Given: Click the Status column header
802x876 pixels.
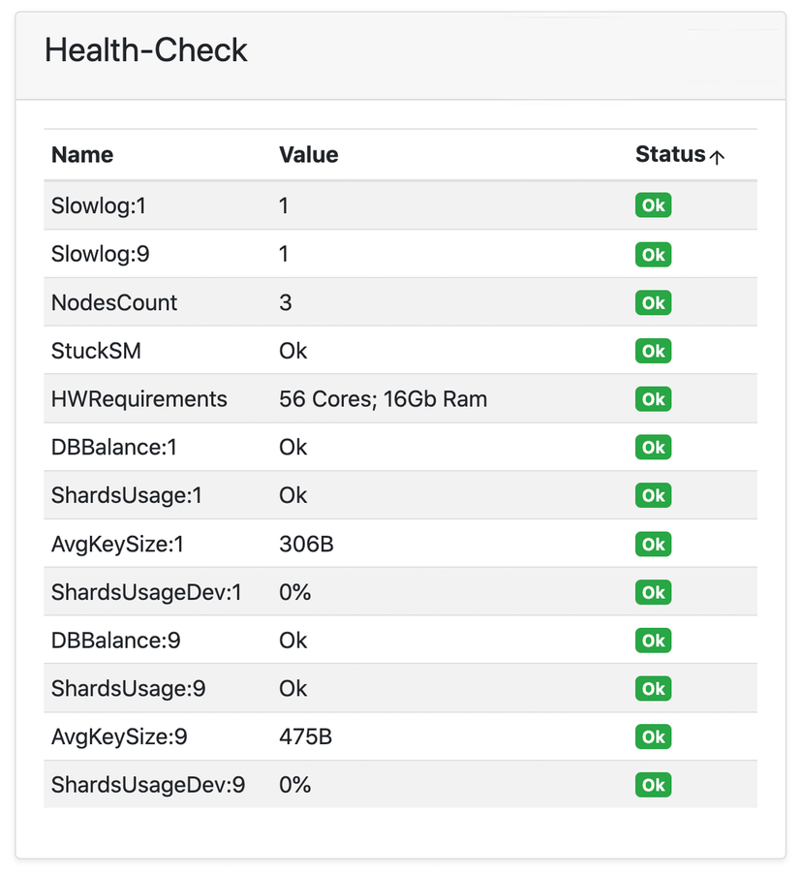Looking at the screenshot, I should click(x=672, y=154).
